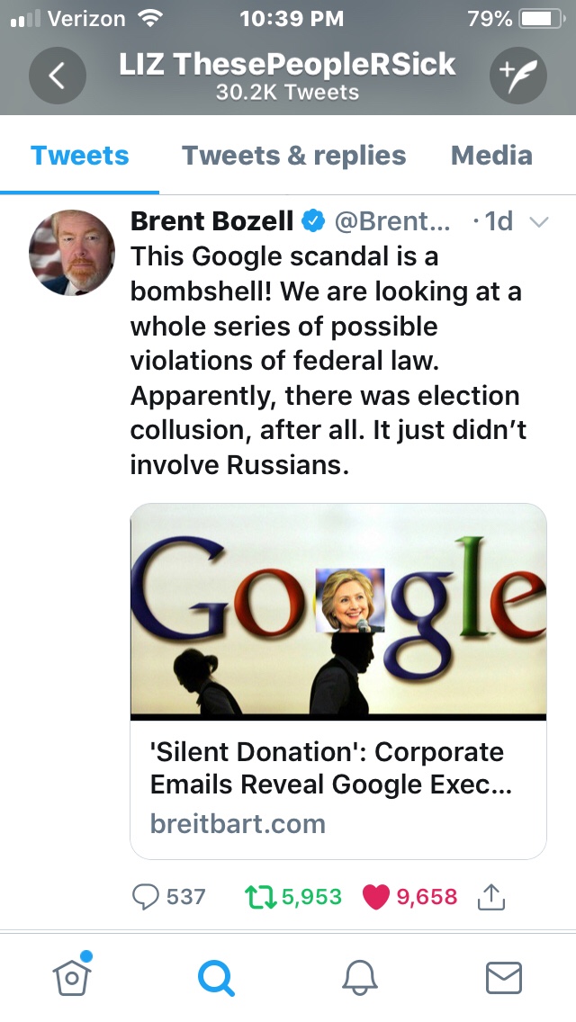Image resolution: width=576 pixels, height=1022 pixels.
Task: Expand tweet options chevron menu
Action: click(x=538, y=222)
